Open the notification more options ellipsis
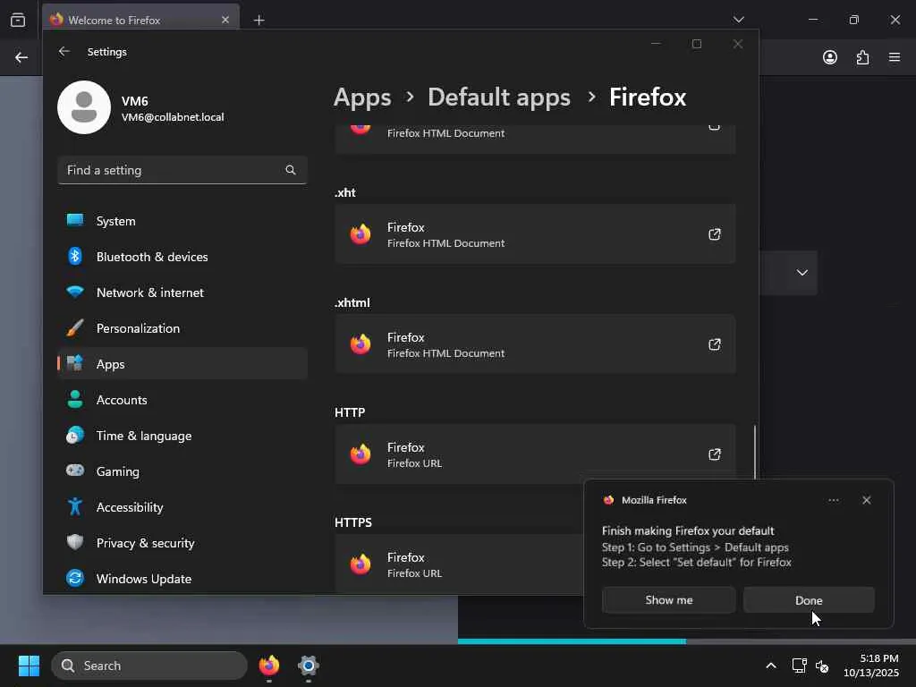Viewport: 916px width, 687px height. click(834, 500)
